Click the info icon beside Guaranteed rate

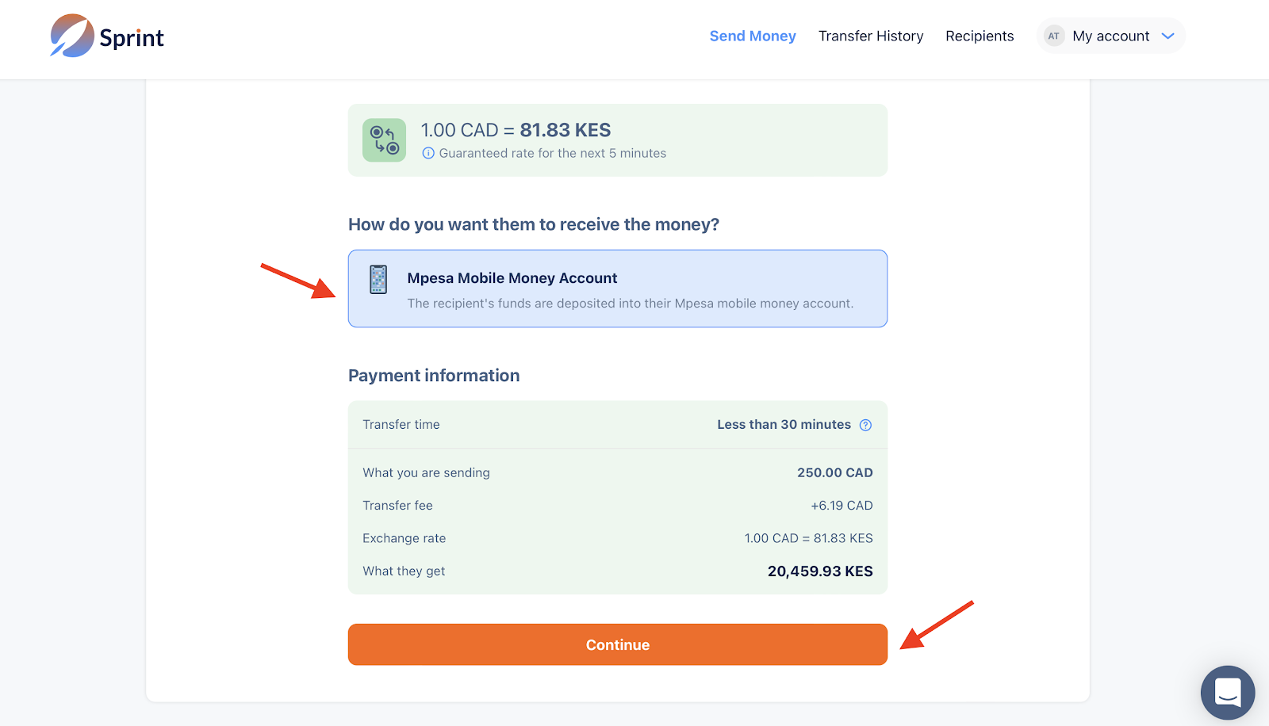point(428,153)
